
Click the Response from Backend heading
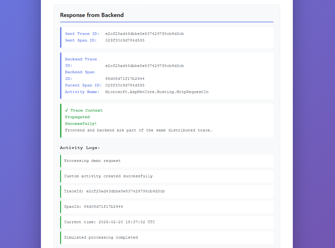(91, 15)
